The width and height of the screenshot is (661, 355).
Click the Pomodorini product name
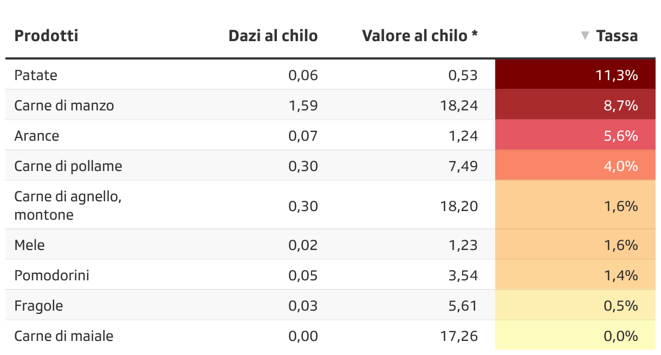(x=52, y=275)
